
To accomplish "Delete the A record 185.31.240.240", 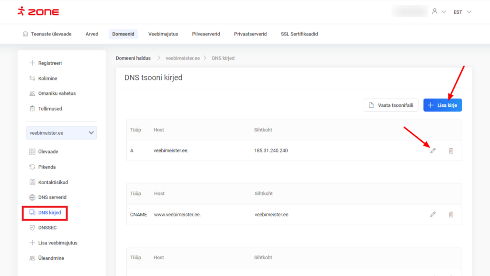I will pos(451,151).
